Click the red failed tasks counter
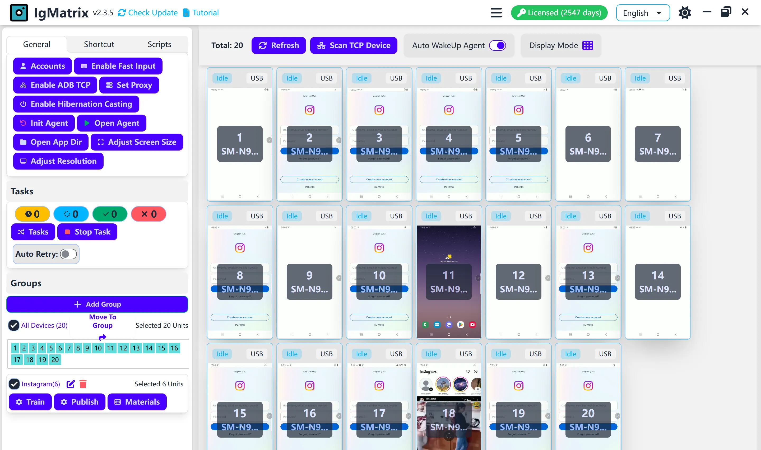Viewport: 761px width, 450px height. pyautogui.click(x=148, y=214)
